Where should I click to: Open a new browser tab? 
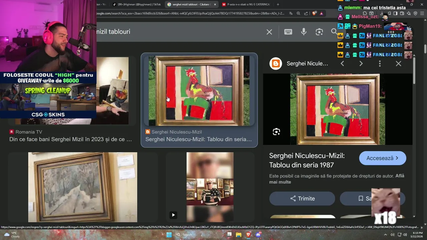point(278,4)
